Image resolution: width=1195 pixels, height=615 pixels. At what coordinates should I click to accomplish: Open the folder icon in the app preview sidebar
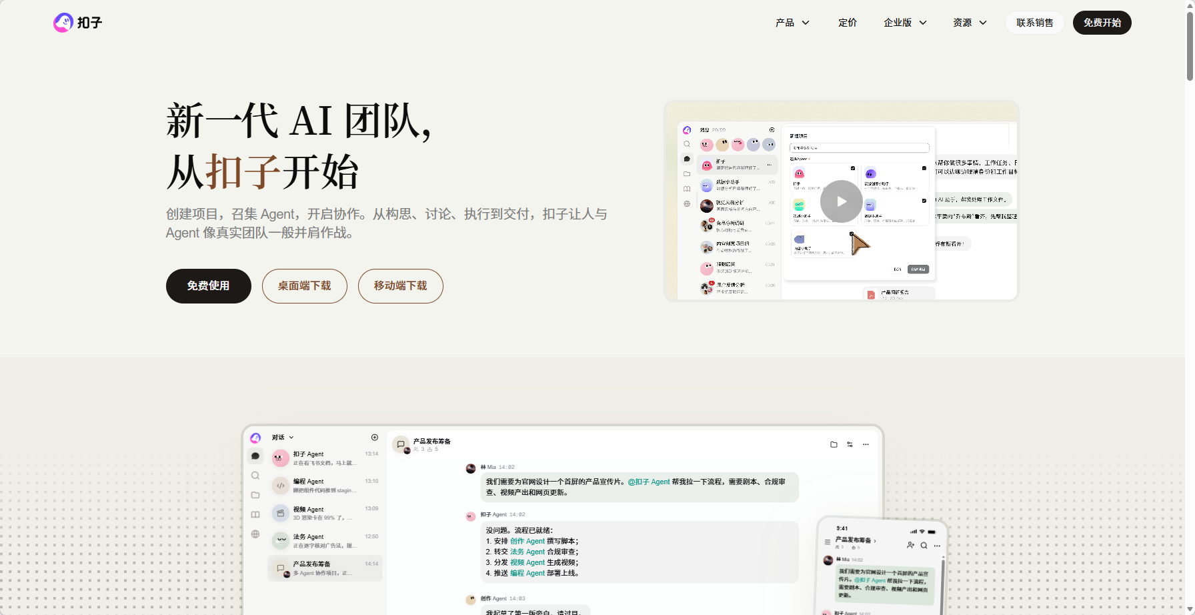click(x=255, y=495)
